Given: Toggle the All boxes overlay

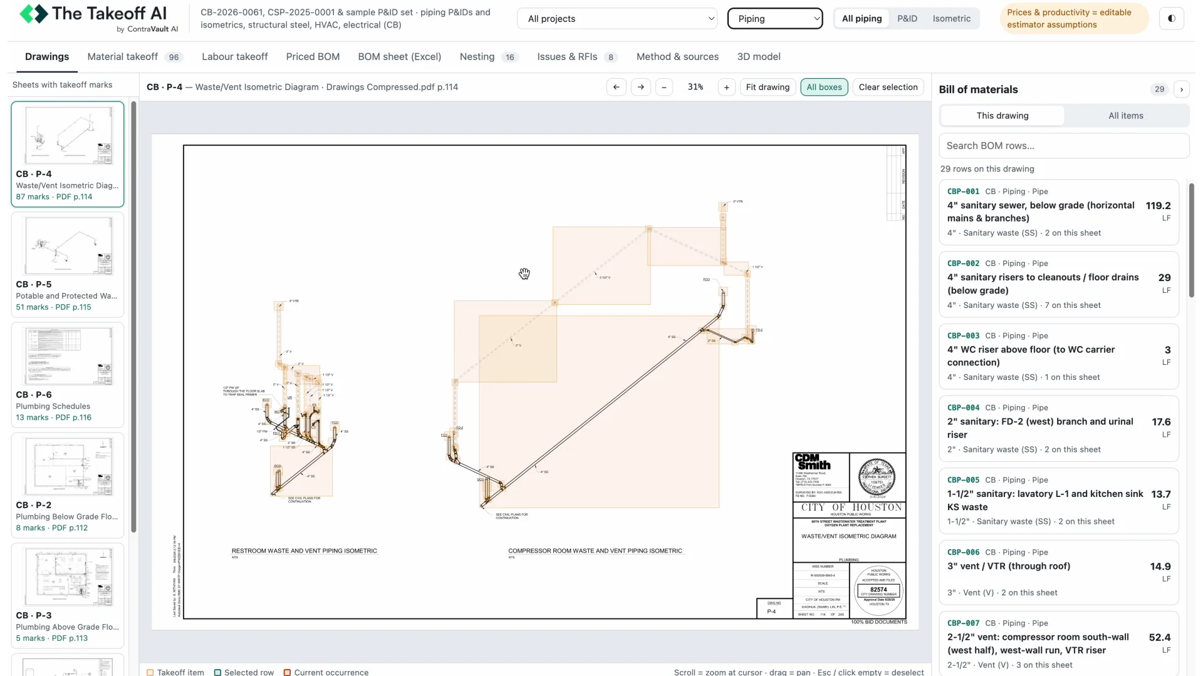Looking at the screenshot, I should point(824,87).
